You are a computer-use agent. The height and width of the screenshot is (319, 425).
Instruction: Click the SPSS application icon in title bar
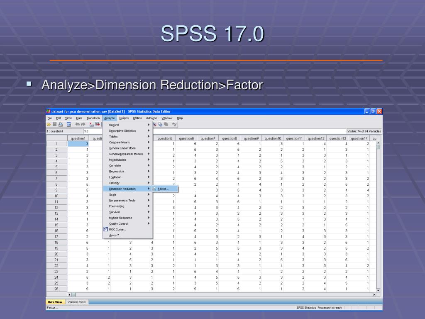[48, 111]
